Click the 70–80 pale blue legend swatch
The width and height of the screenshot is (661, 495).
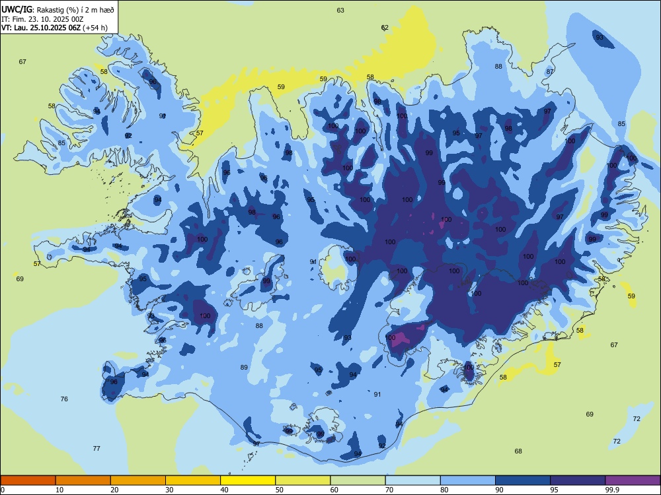(x=412, y=480)
